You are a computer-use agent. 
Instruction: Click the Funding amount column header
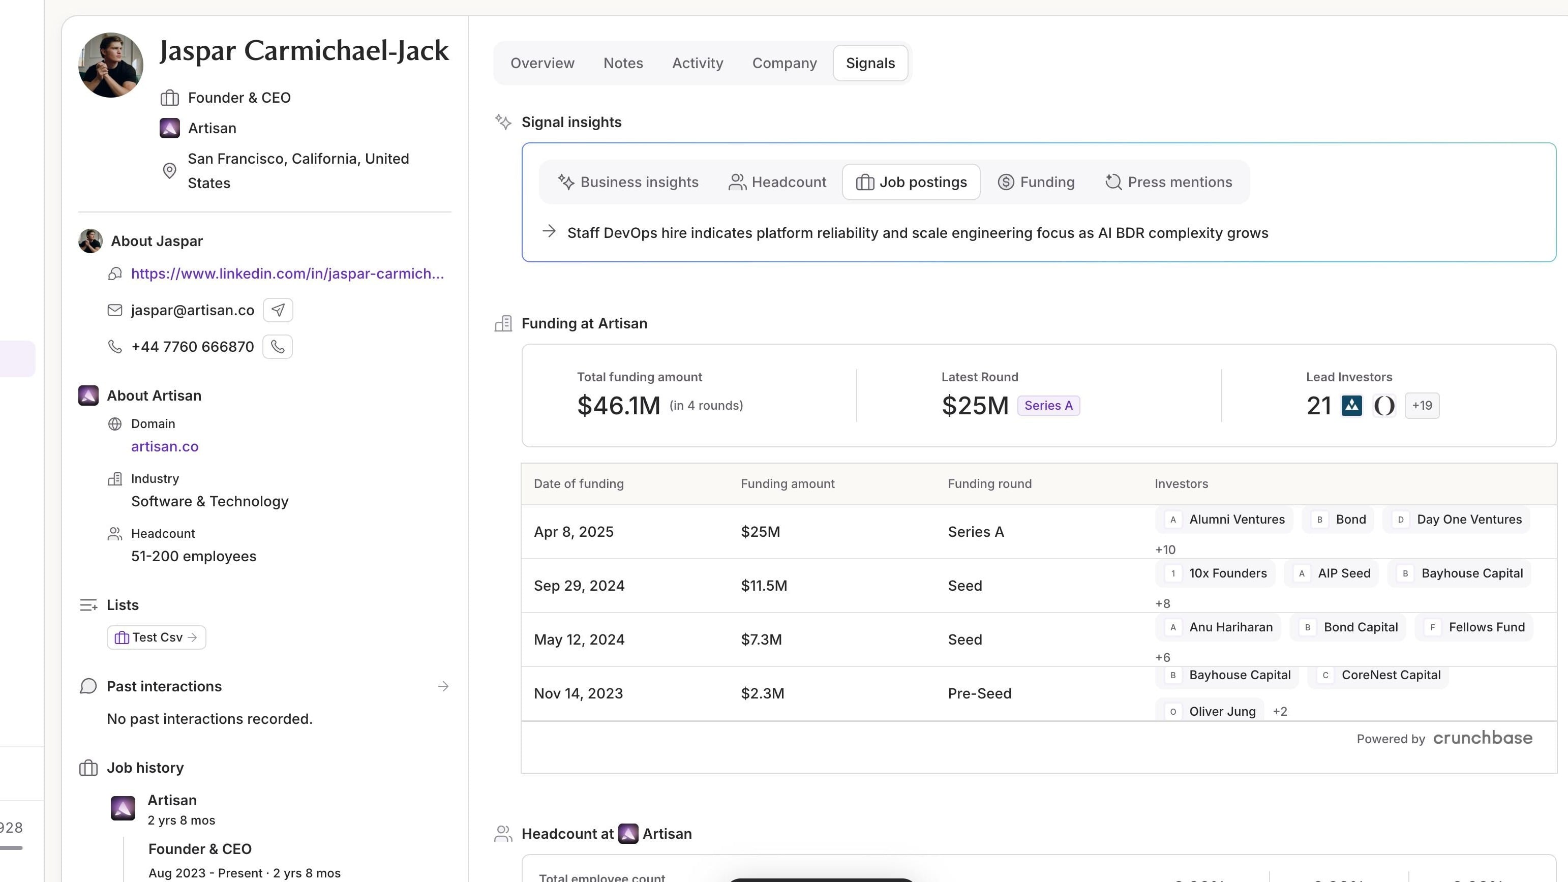coord(788,484)
